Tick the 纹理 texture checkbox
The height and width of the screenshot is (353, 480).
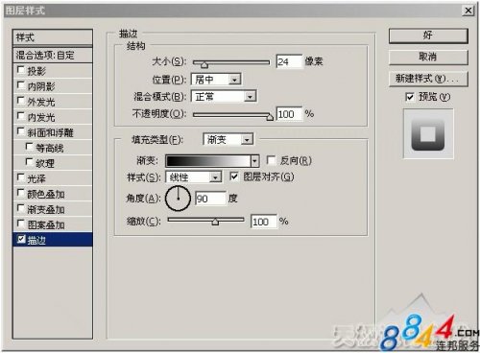29,162
